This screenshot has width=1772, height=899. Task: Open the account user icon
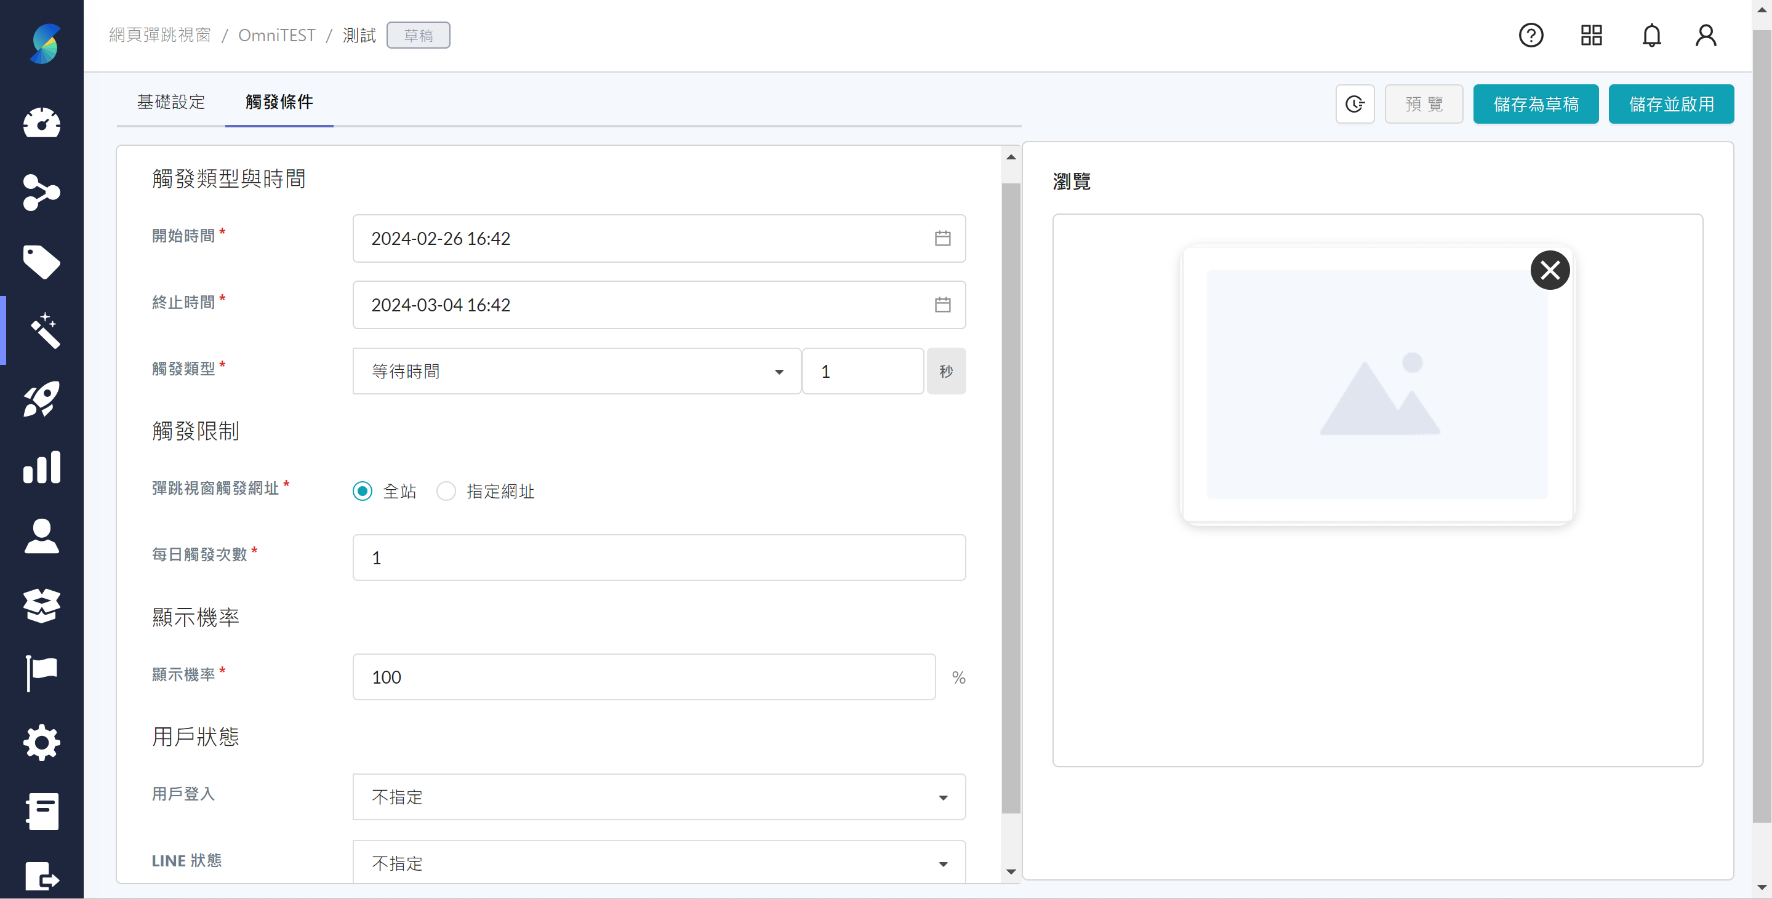(x=1706, y=35)
